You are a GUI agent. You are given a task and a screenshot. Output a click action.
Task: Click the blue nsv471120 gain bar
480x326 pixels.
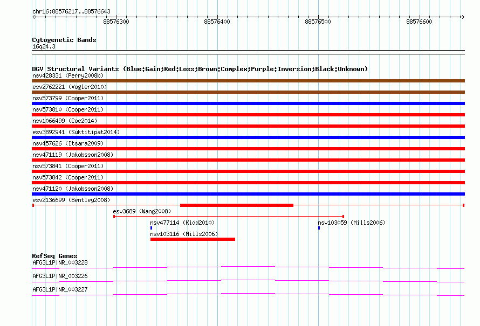[x=248, y=194]
